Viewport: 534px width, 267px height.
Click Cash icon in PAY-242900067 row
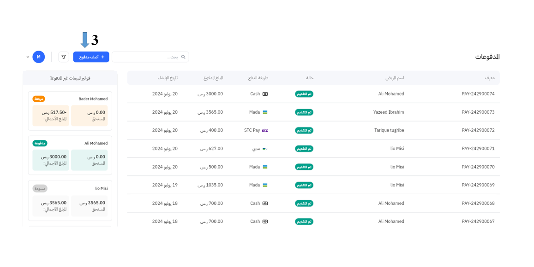tap(265, 221)
